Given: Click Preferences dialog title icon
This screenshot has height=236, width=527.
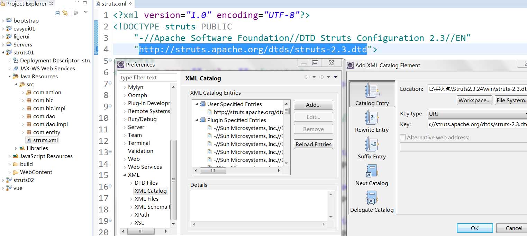Looking at the screenshot, I should [120, 64].
